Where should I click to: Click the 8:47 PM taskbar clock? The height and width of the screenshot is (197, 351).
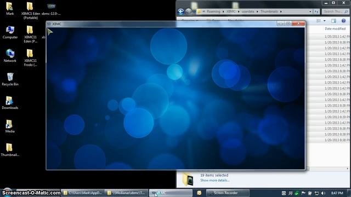click(337, 193)
